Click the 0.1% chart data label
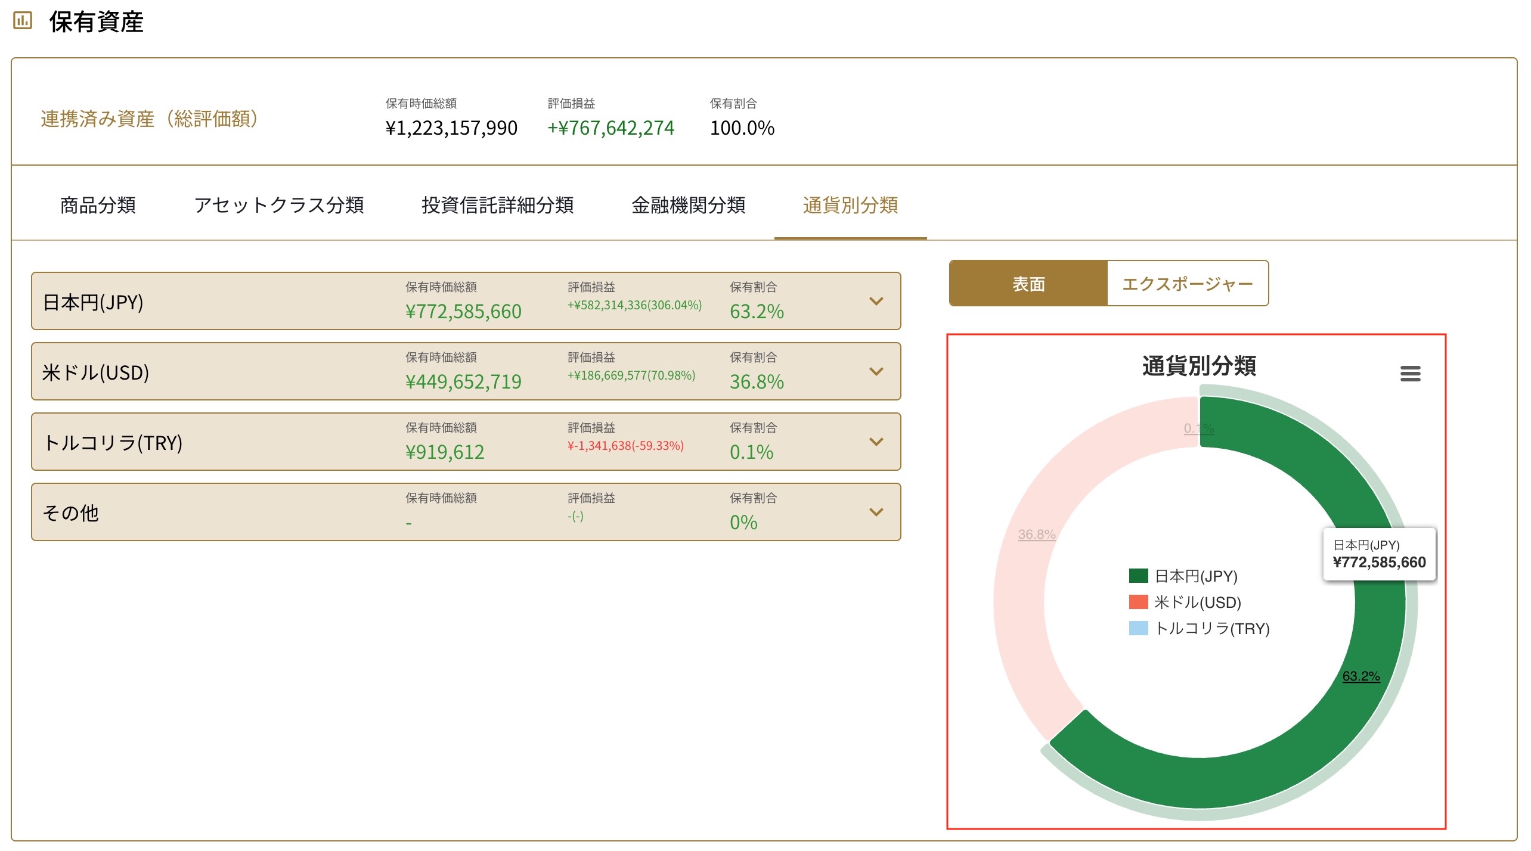 1198,428
